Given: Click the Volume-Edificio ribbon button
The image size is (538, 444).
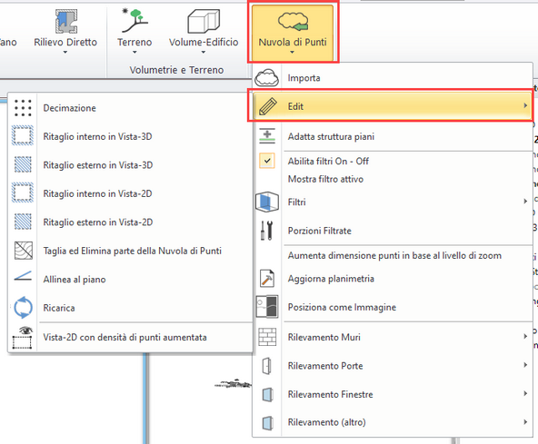Looking at the screenshot, I should (x=204, y=33).
